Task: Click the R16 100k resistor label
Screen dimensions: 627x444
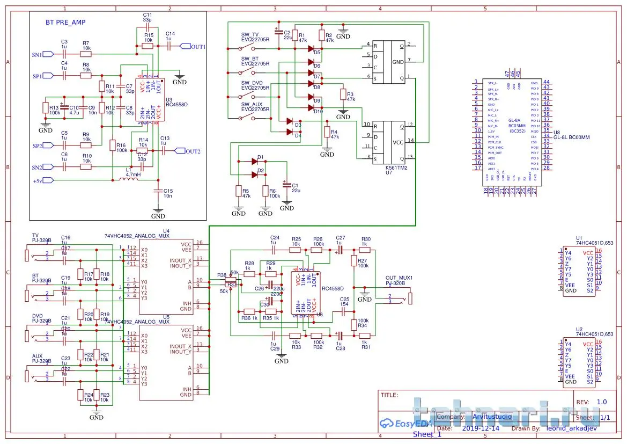Action: point(122,148)
